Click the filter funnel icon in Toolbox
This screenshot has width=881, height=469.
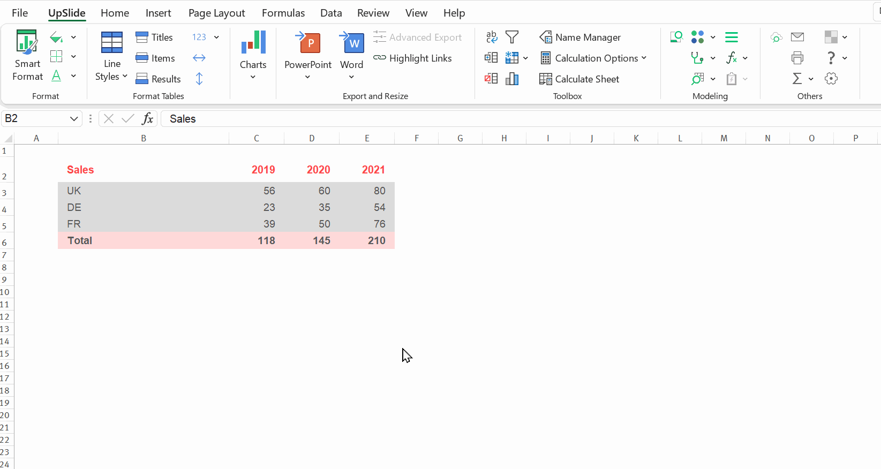(x=512, y=37)
